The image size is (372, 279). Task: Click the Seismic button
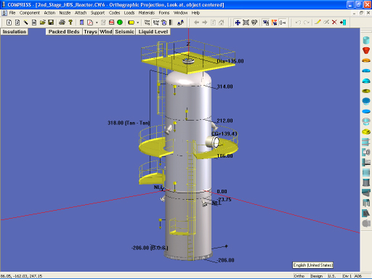click(124, 32)
